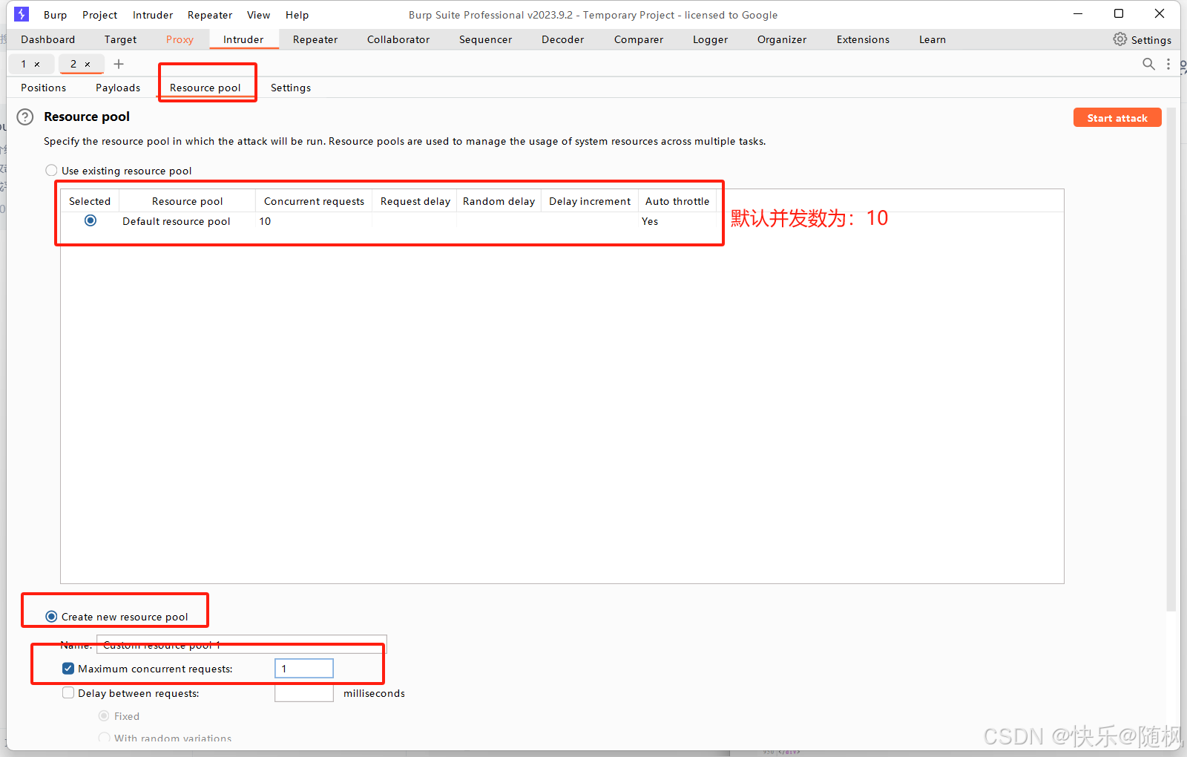
Task: Switch to the Target tab
Action: (x=120, y=39)
